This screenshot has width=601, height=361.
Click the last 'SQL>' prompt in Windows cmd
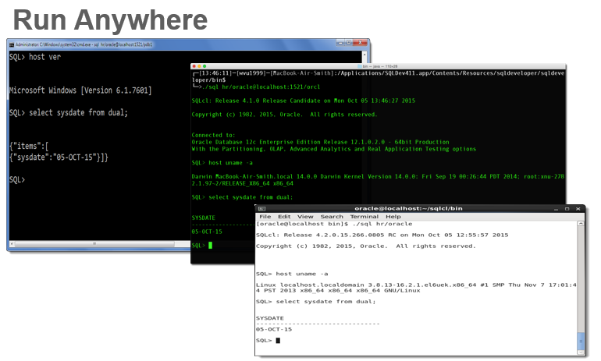click(x=17, y=180)
